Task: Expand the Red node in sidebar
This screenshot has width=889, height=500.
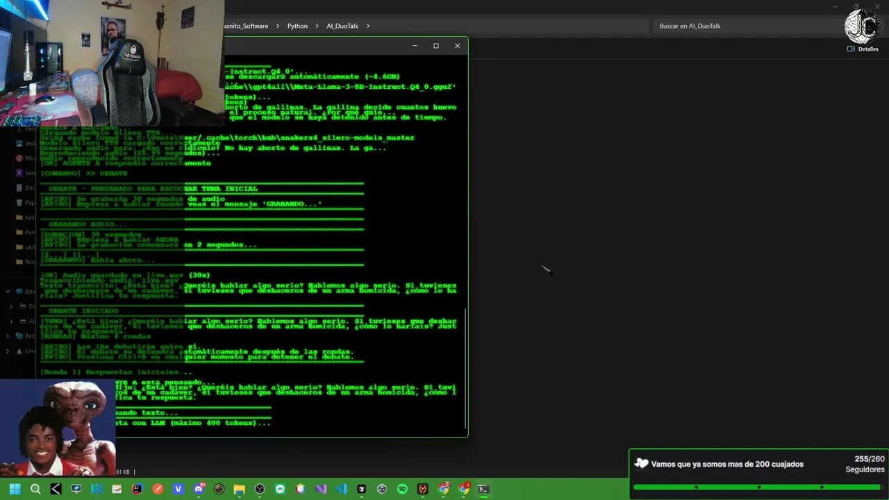Action: coord(8,335)
